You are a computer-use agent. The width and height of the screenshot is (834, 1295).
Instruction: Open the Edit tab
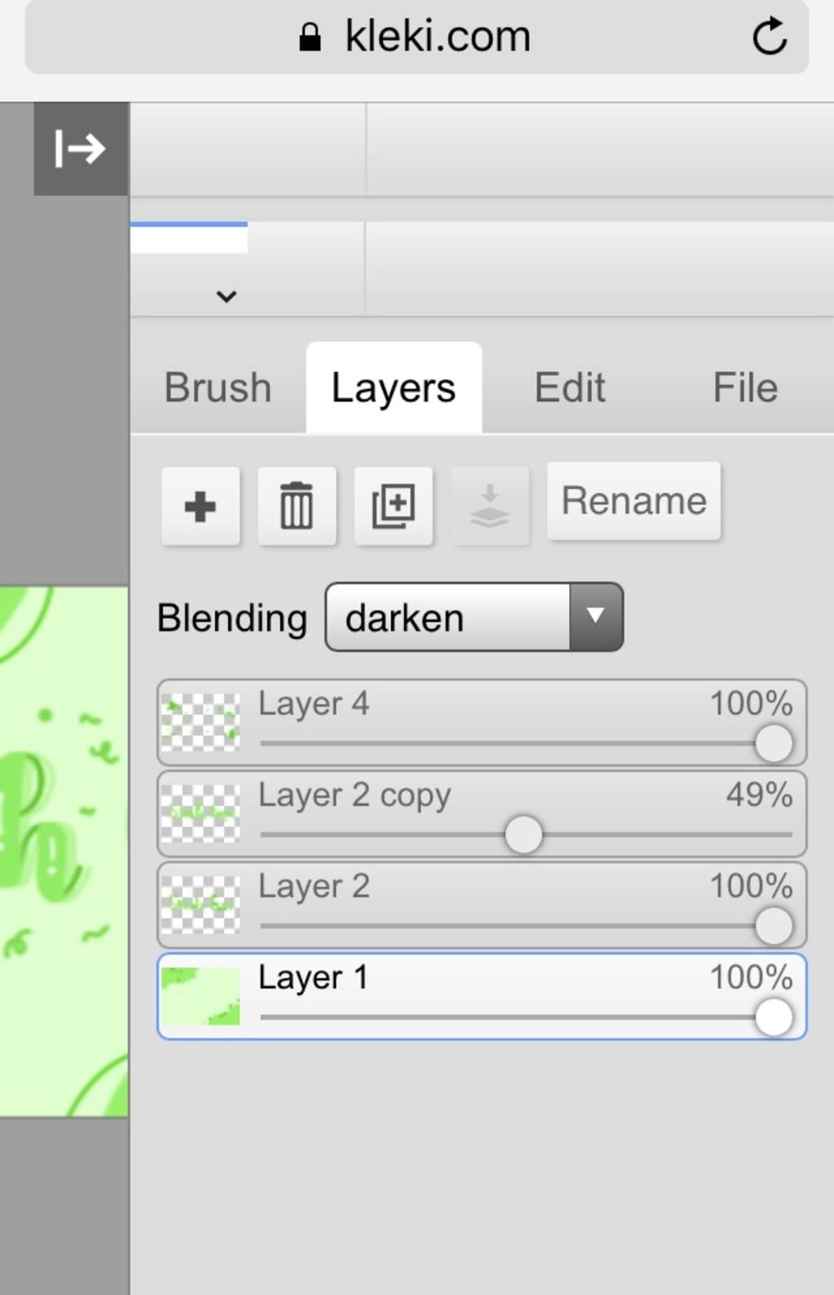tap(569, 388)
